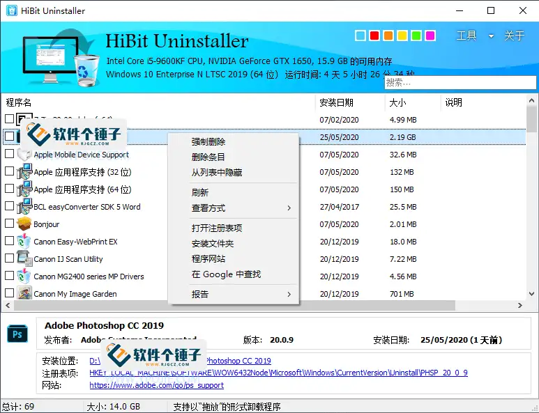Open the 关于 page
Screen dimensions: 539x413
tap(515, 36)
